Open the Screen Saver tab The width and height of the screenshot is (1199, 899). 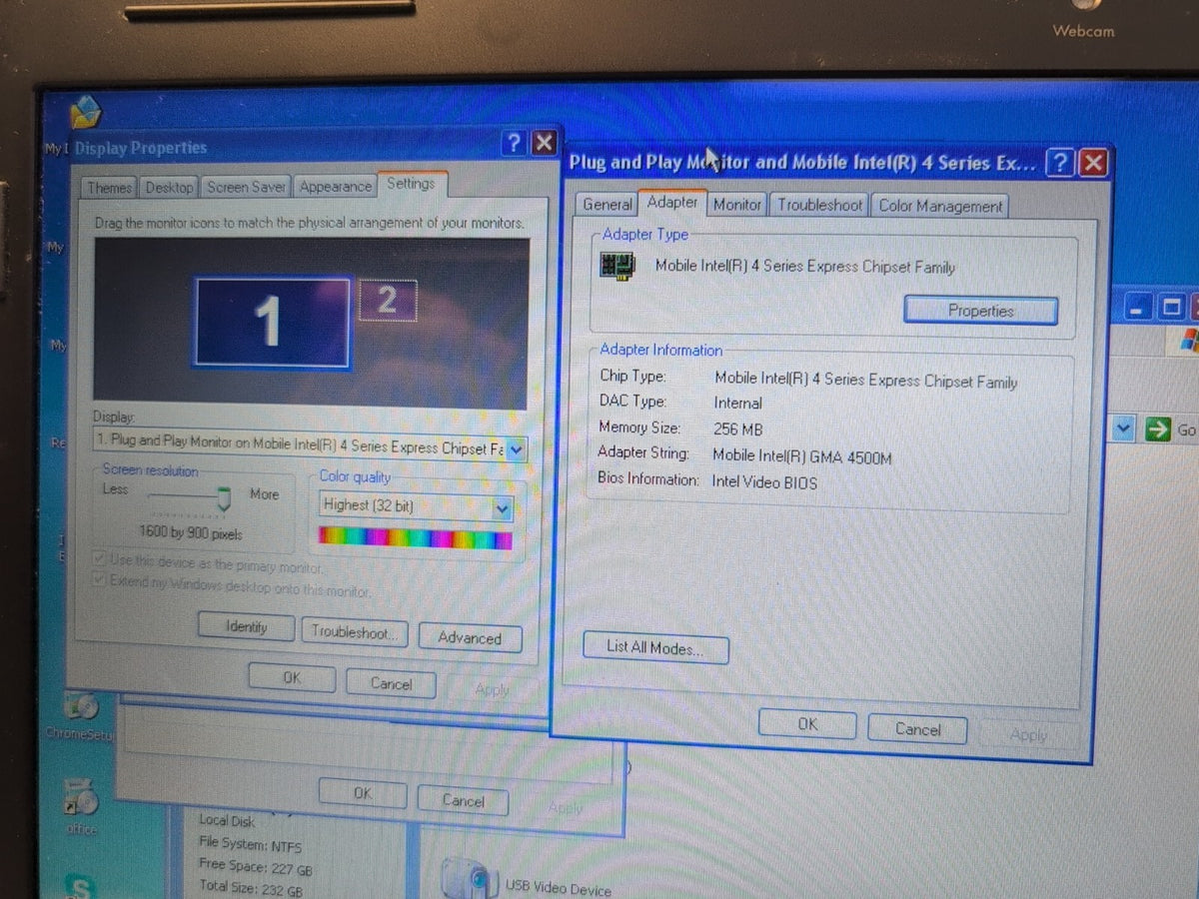(x=246, y=187)
